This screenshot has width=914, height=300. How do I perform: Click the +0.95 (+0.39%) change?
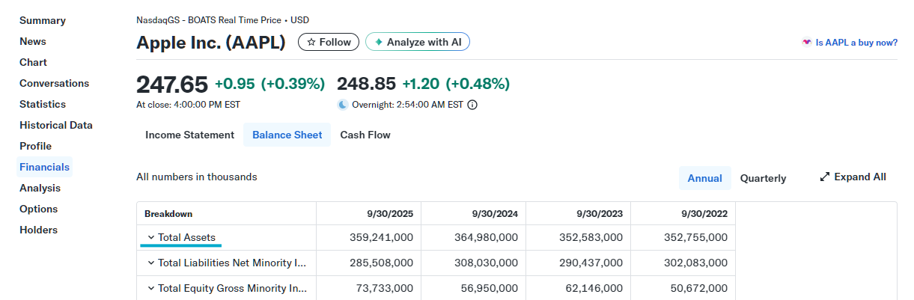click(x=269, y=83)
